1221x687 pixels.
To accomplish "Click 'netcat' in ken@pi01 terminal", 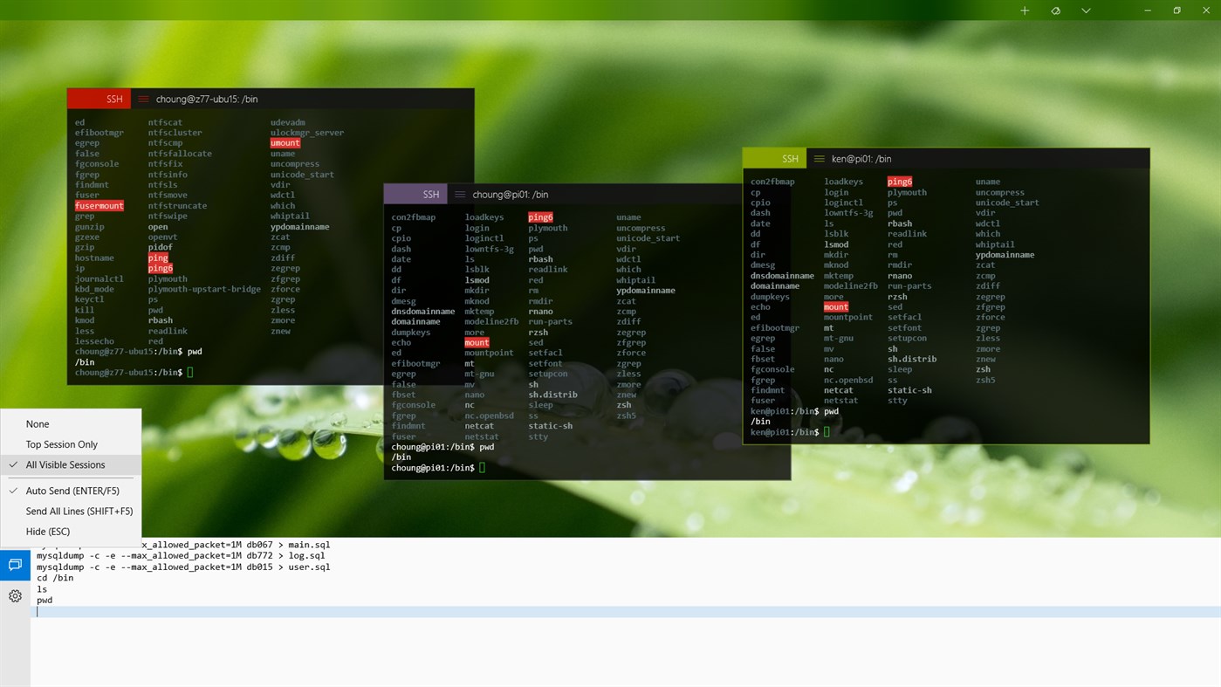I will 839,390.
